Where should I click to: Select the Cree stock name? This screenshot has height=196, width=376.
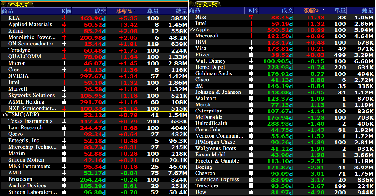tap(14, 69)
